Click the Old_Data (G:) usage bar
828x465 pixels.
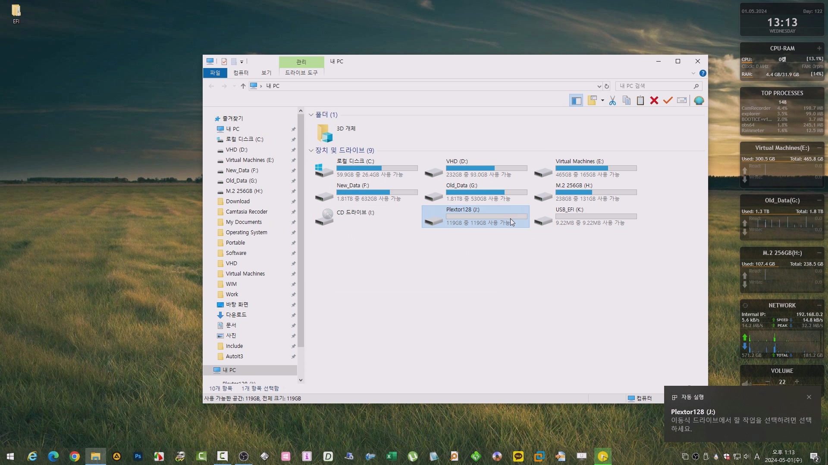(486, 192)
